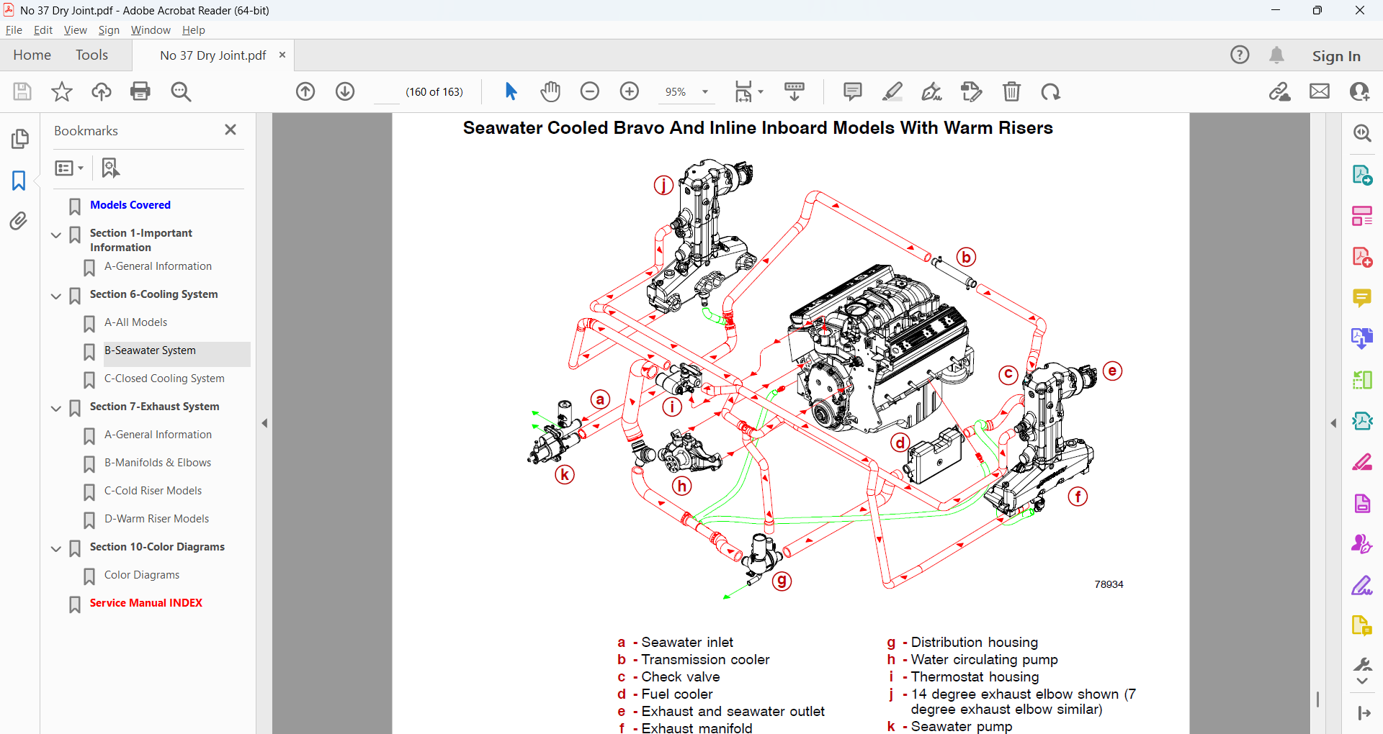Click the stamp tool icon

point(972,91)
